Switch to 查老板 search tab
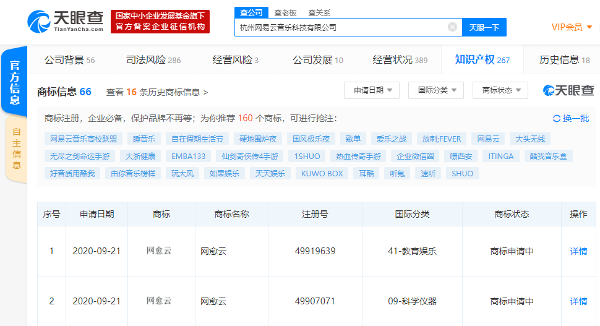Screen dimensions: 600x326 (285, 12)
